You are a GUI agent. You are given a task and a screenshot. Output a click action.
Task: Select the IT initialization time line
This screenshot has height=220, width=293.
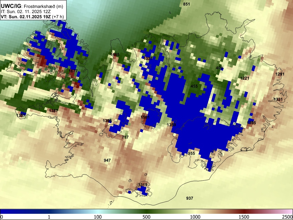[x=26, y=11]
